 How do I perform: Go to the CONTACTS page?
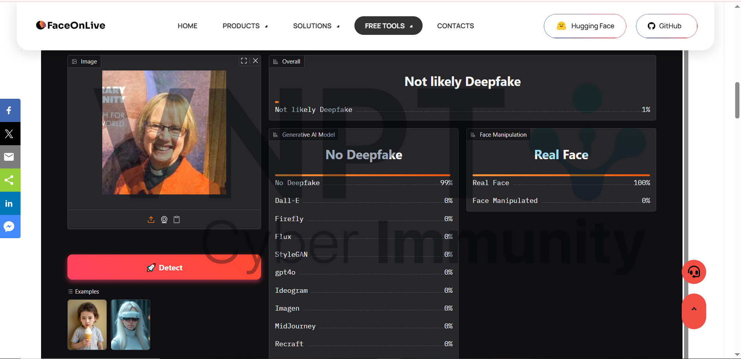(456, 26)
